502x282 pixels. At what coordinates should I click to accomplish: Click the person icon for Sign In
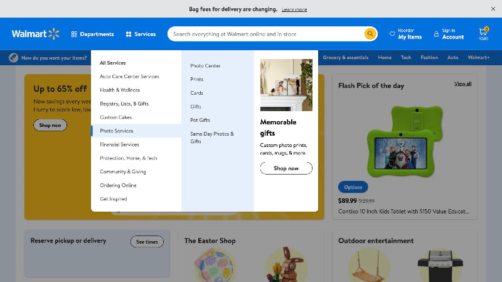click(436, 34)
